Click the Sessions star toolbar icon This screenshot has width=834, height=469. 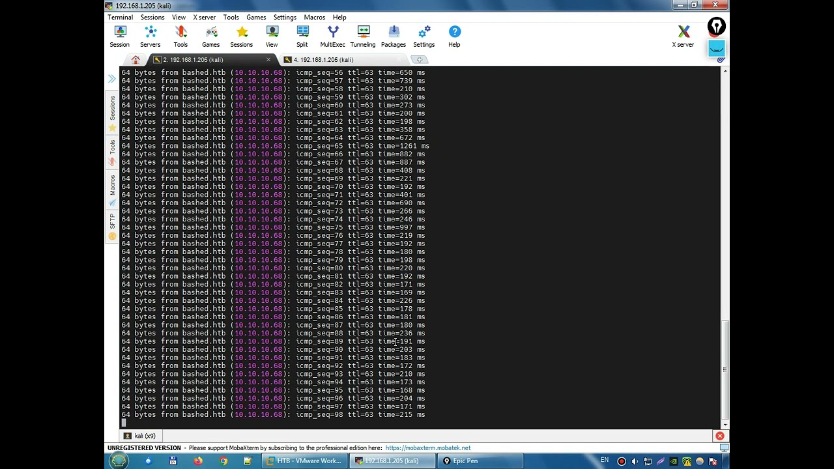tap(242, 36)
